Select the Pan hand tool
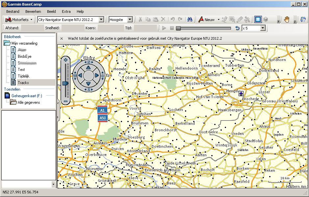 (287, 19)
